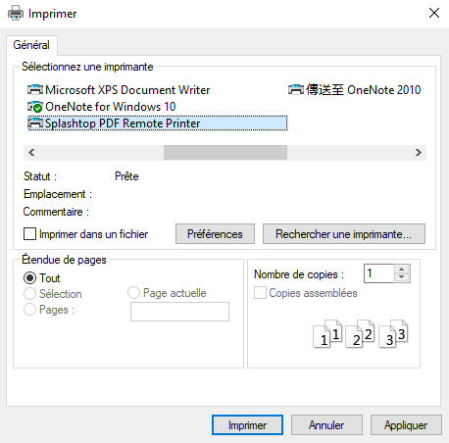Click the Étendue de pages group title
The image size is (449, 443).
click(64, 260)
